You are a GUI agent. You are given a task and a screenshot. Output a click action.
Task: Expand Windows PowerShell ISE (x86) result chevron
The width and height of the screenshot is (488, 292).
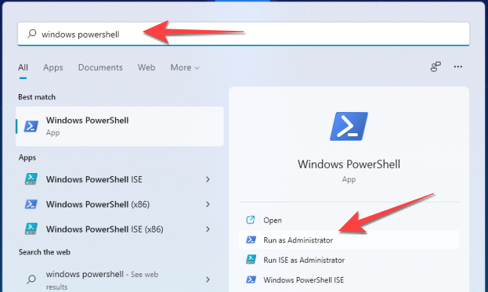[208, 230]
